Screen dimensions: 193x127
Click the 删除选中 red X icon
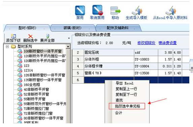[x=30, y=36]
